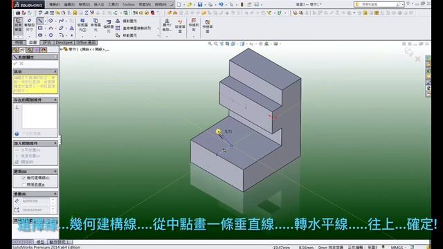This screenshot has width=443, height=249.
Task: Switch to the ConfigurationManager tab icon
Action: click(29, 50)
